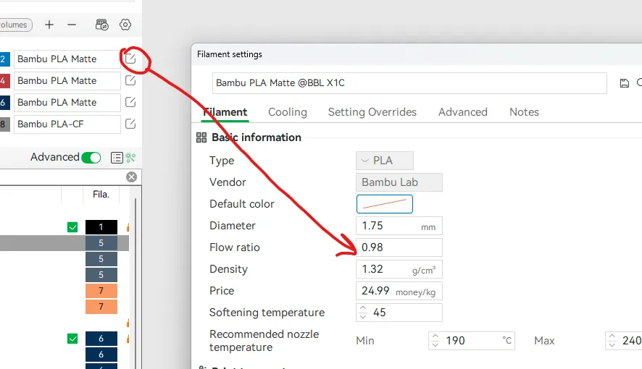This screenshot has width=642, height=369.
Task: Pick the Default color swatch
Action: 385,204
